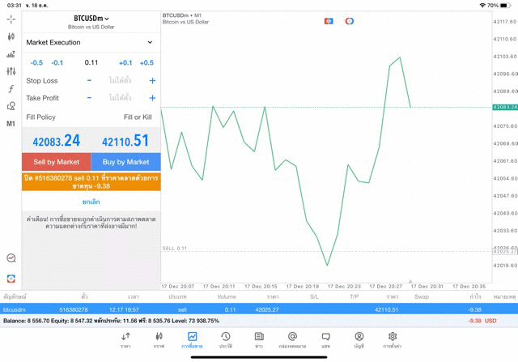518x362 pixels.
Task: Open the chart objects shapes icon
Action: tap(11, 106)
